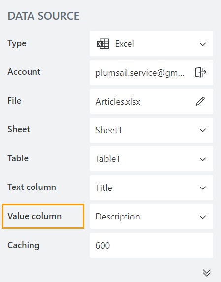Click the pencil icon to edit file
Screen dimensions: 221x282
pyautogui.click(x=200, y=101)
